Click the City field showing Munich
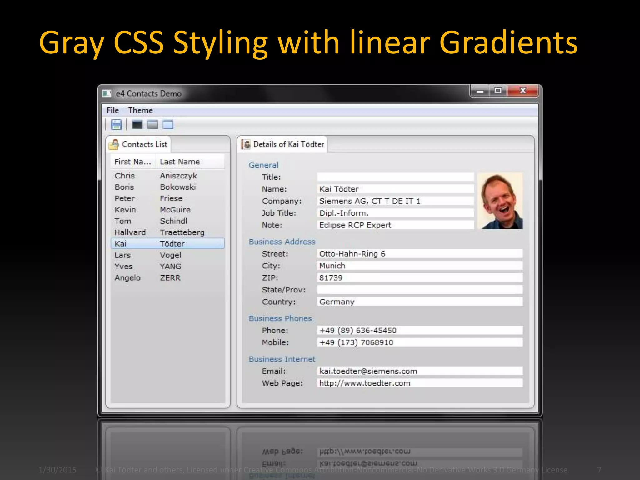This screenshot has width=640, height=480. (x=420, y=266)
